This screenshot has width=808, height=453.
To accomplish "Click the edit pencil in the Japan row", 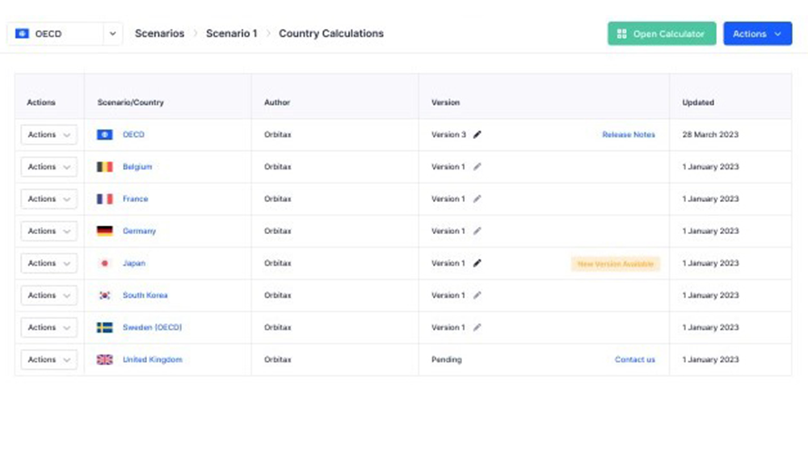I will 477,263.
